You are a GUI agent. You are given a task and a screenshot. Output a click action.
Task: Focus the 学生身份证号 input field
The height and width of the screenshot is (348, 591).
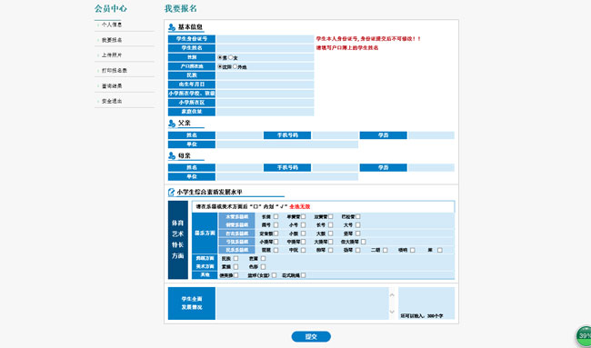click(265, 39)
